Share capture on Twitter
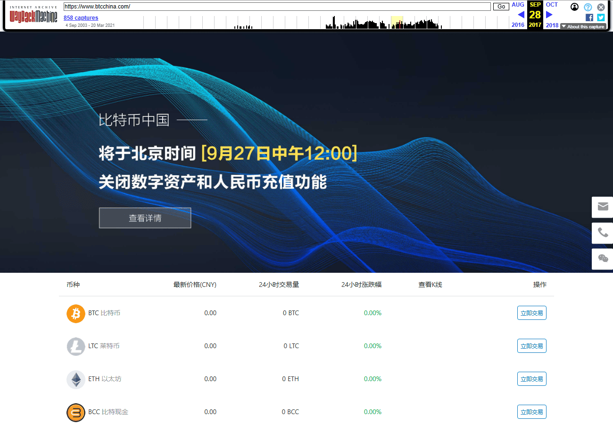 601,17
